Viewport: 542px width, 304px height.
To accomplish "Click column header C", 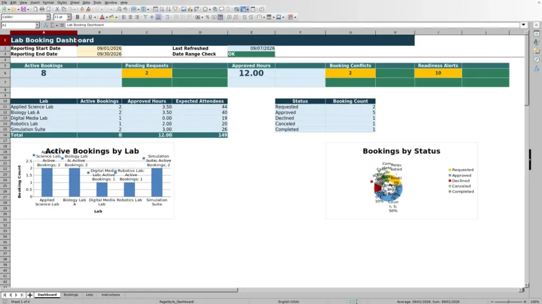I will [x=147, y=32].
